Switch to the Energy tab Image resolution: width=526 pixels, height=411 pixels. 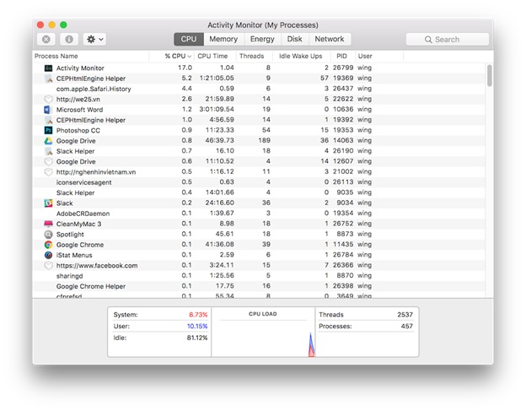[x=262, y=39]
